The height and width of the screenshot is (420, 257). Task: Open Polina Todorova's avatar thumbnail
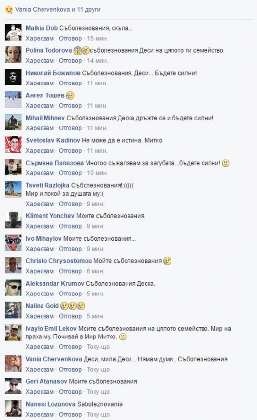[13, 55]
